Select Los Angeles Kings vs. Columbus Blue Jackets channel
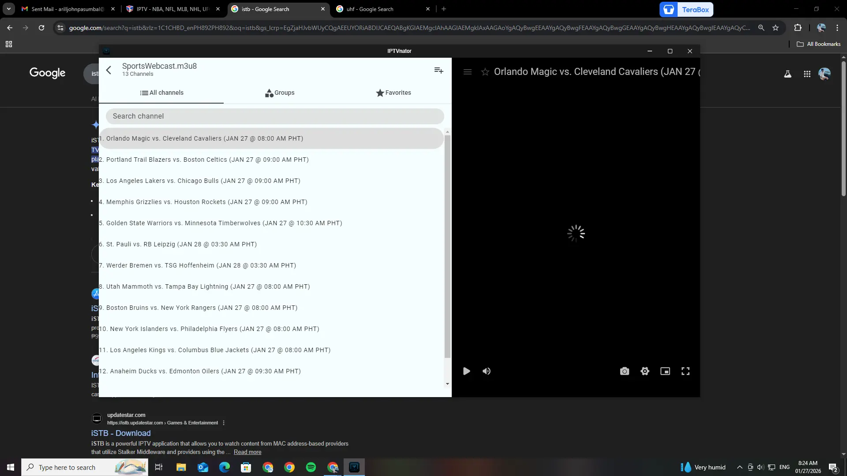 [271, 350]
